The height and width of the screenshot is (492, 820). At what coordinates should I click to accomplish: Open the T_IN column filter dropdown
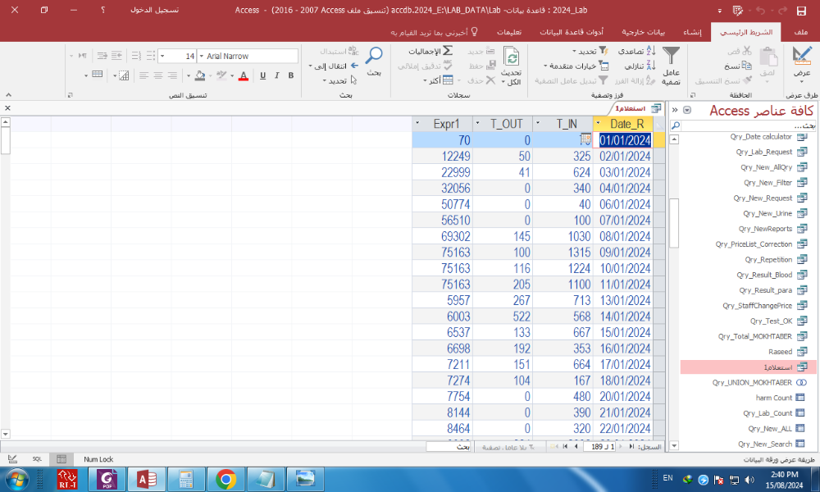click(538, 123)
